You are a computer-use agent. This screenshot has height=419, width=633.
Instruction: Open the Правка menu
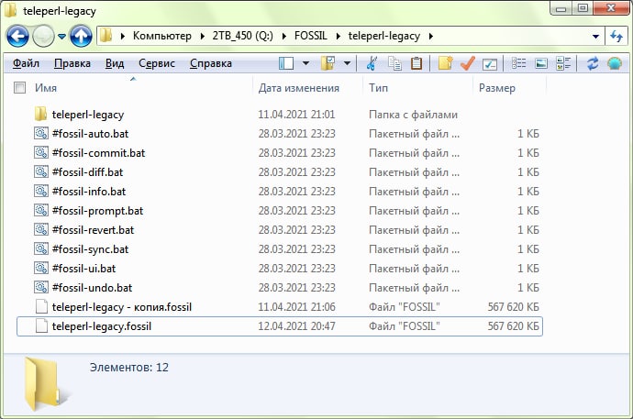(72, 63)
